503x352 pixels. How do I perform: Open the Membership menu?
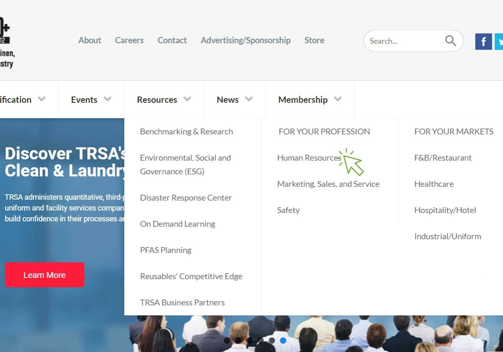[303, 99]
